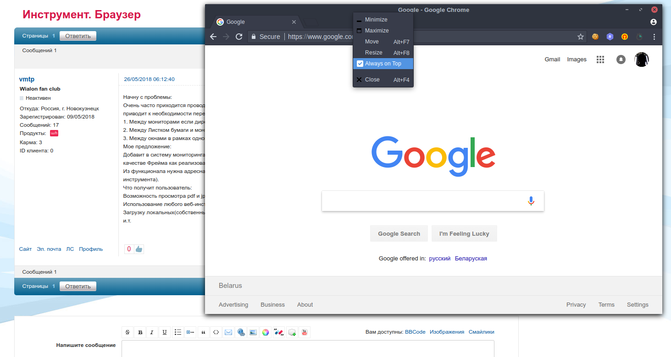Insert quote block in message editor
The width and height of the screenshot is (671, 357).
point(203,332)
